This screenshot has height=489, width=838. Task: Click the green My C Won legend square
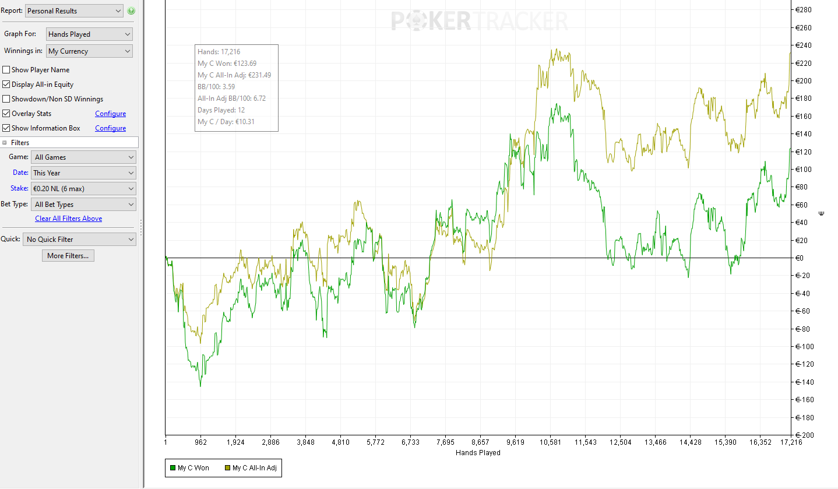tap(172, 468)
